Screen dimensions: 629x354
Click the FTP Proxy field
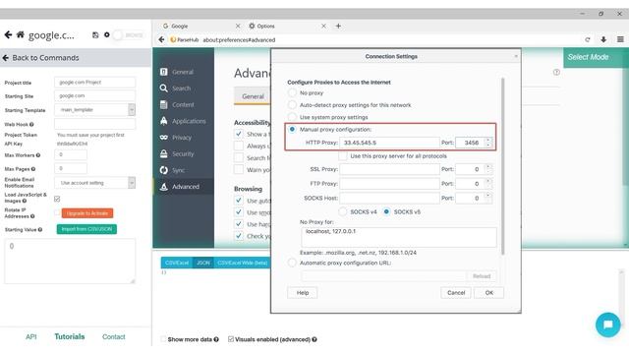(x=389, y=184)
